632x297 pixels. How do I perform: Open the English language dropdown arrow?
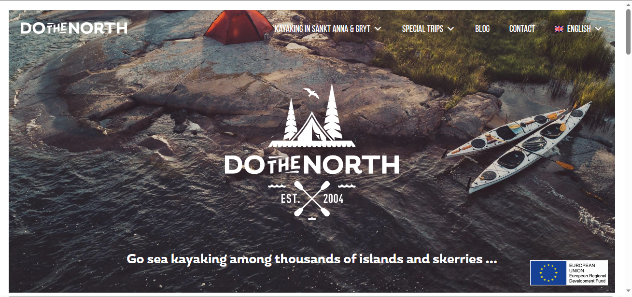[598, 29]
